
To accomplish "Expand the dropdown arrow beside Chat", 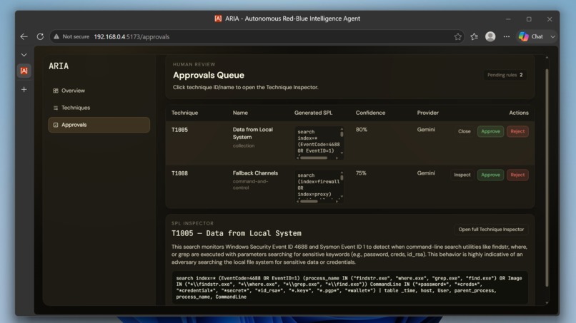I will 552,36.
